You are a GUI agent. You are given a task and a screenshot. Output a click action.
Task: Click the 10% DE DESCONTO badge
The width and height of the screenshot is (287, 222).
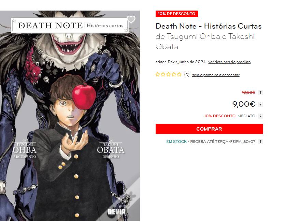(177, 14)
